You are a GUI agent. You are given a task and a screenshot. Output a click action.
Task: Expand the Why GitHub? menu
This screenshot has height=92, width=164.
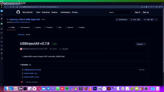pyautogui.click(x=28, y=12)
